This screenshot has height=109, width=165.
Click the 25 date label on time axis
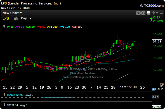pyautogui.click(x=142, y=87)
